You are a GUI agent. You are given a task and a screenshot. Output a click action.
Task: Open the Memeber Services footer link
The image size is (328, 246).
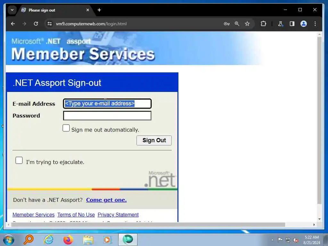tap(33, 215)
